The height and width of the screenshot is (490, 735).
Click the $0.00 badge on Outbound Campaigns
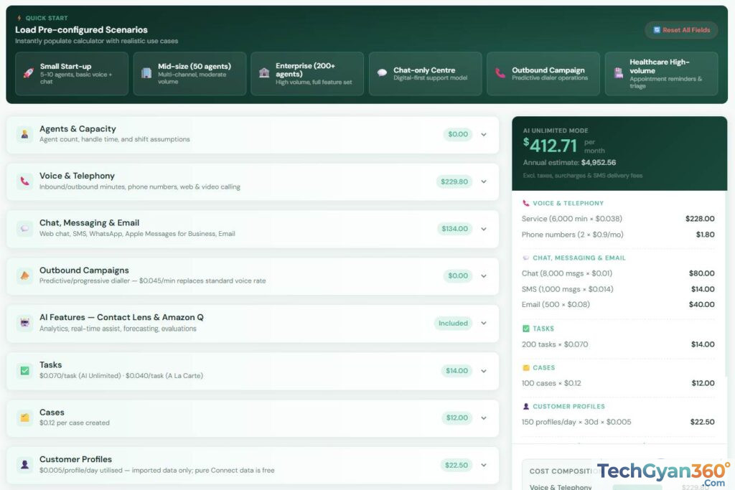pyautogui.click(x=458, y=276)
